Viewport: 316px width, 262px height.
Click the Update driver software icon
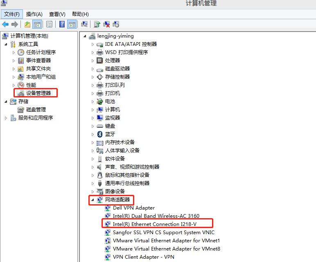point(97,25)
